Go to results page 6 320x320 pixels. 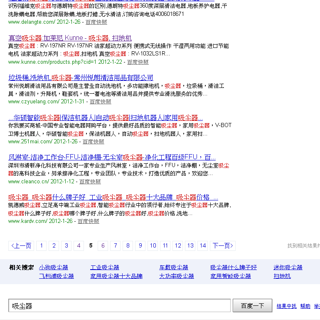(103, 246)
